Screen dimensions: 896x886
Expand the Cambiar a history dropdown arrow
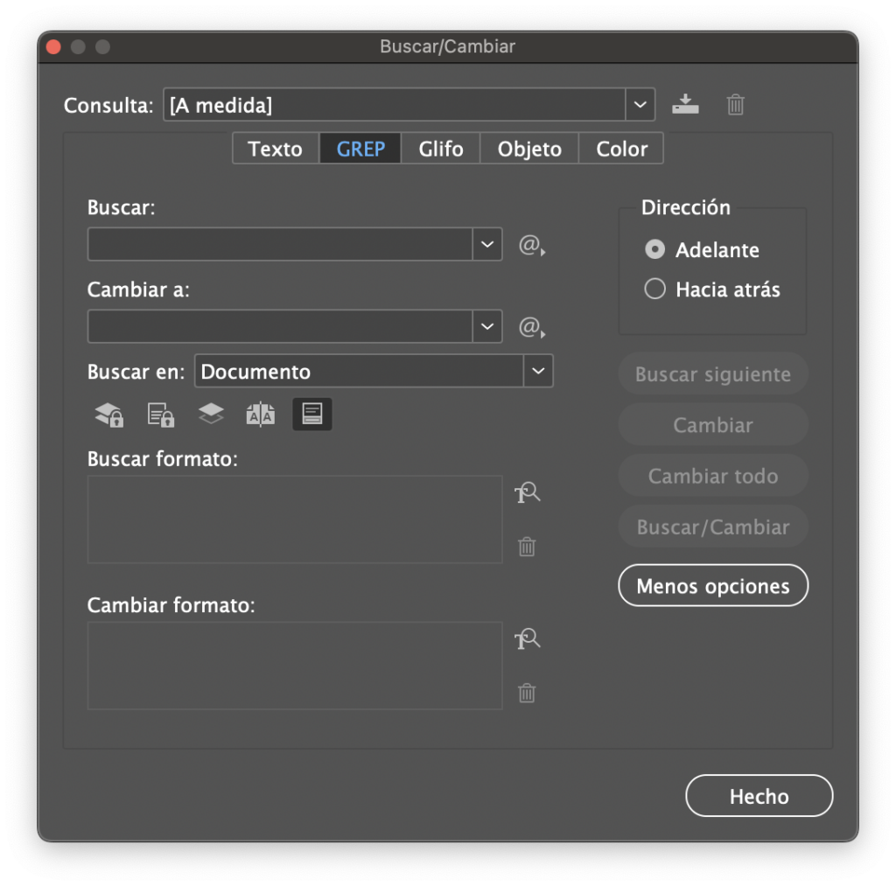point(487,327)
